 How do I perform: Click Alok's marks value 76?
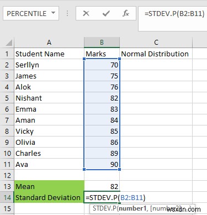tap(102, 87)
